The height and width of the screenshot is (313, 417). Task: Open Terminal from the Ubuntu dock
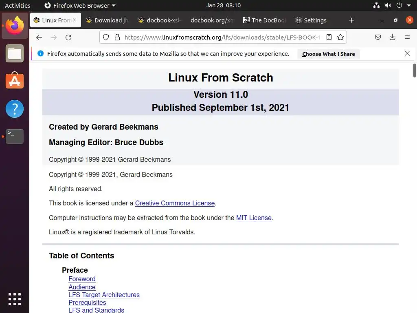click(x=15, y=136)
